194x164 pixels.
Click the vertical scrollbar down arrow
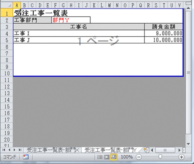[x=188, y=144]
